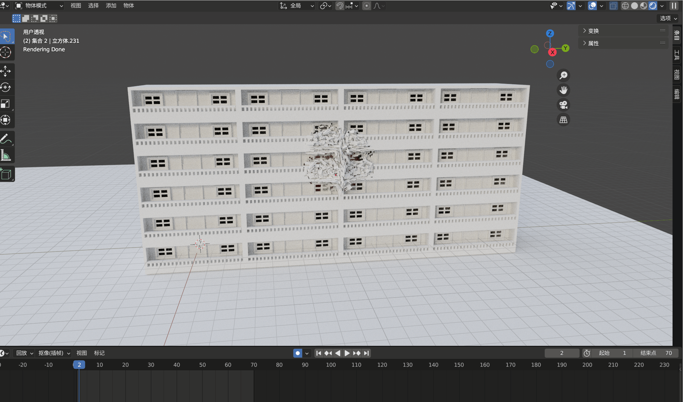This screenshot has height=402, width=683.
Task: Select the Move tool in the toolbar
Action: point(6,71)
